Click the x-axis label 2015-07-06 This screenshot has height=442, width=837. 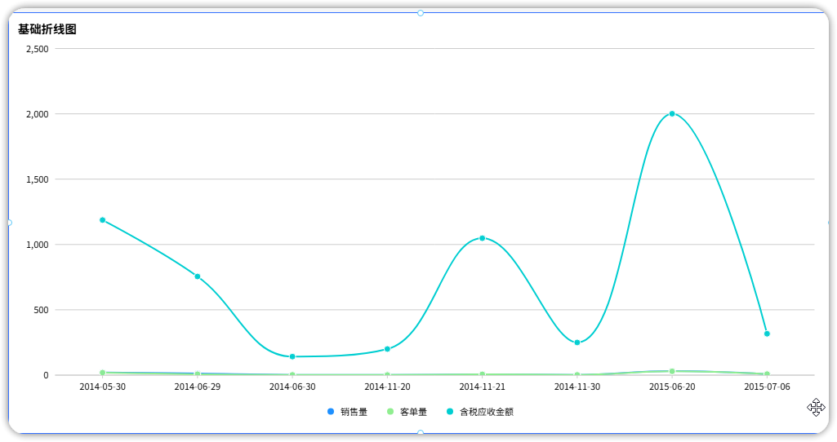click(x=767, y=387)
